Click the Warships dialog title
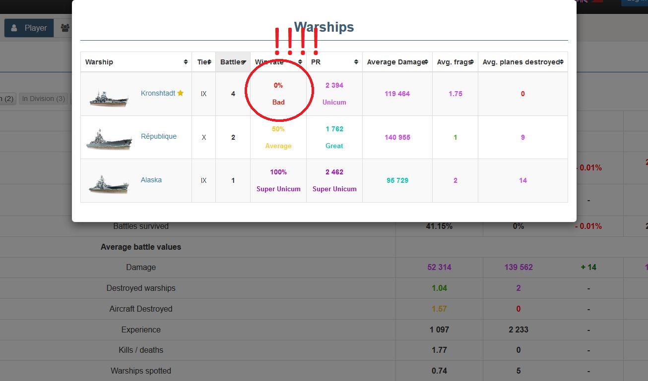 324,27
